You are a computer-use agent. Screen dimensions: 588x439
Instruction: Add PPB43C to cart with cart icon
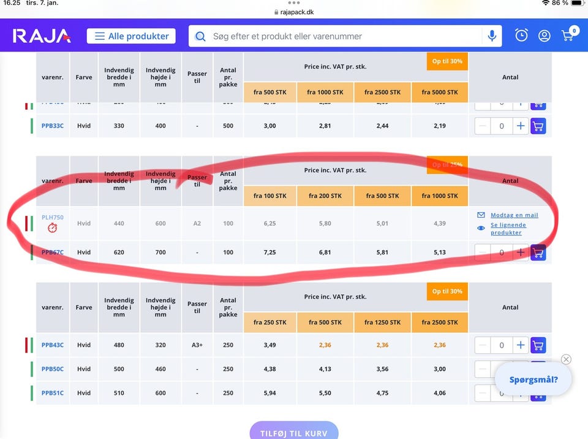pos(538,345)
